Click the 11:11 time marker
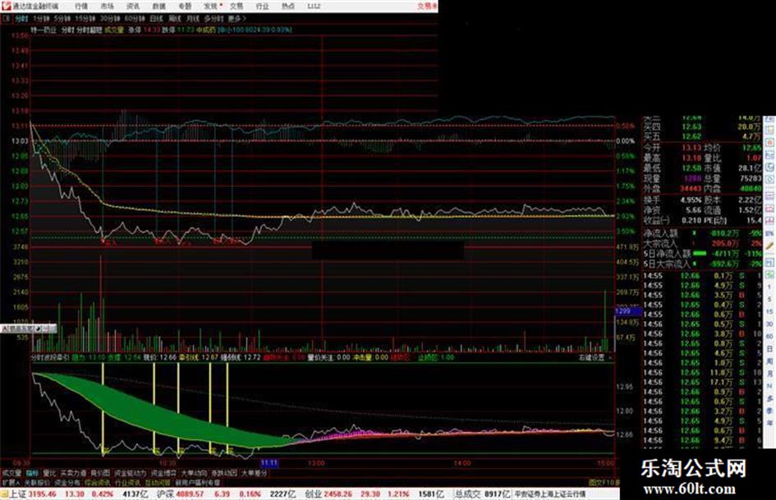The height and width of the screenshot is (500, 776). 269,463
